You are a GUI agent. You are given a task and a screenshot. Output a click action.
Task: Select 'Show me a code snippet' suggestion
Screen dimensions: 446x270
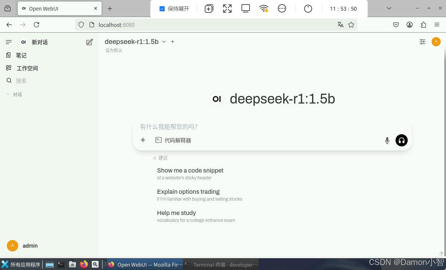click(x=190, y=174)
